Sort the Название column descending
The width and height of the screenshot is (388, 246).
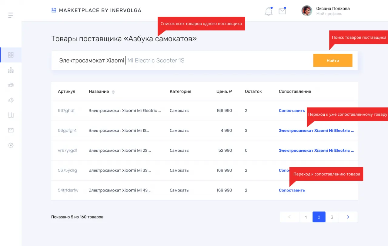click(x=113, y=93)
